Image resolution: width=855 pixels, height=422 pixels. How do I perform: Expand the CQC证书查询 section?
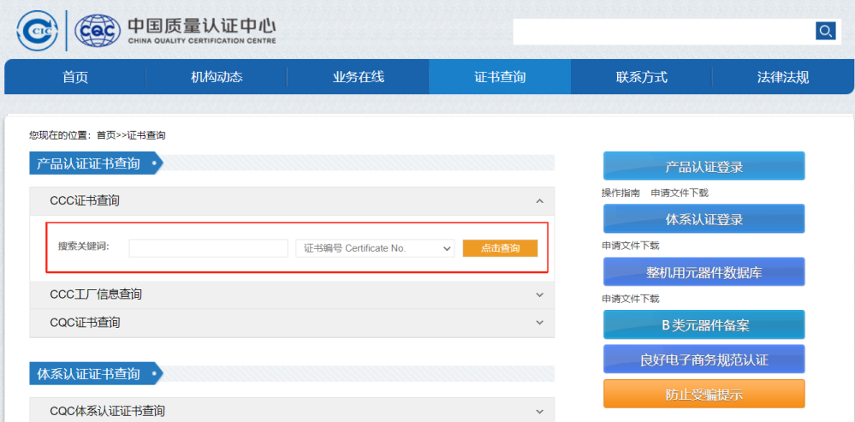coord(539,323)
